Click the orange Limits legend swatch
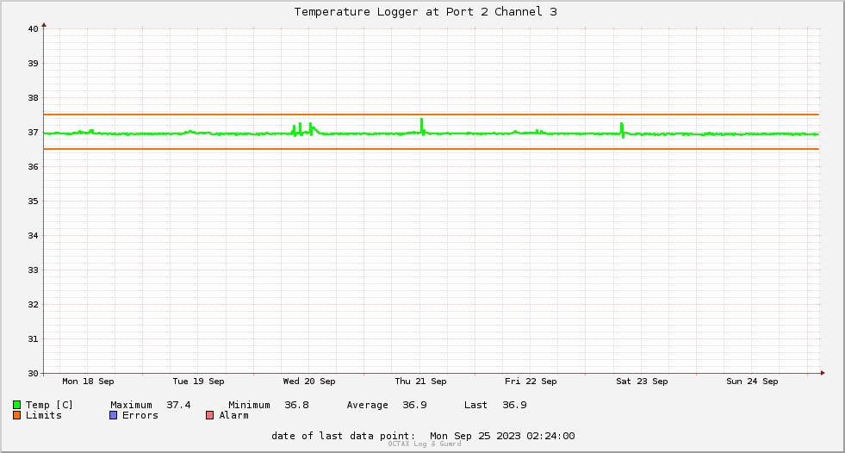845x453 pixels. [x=16, y=415]
